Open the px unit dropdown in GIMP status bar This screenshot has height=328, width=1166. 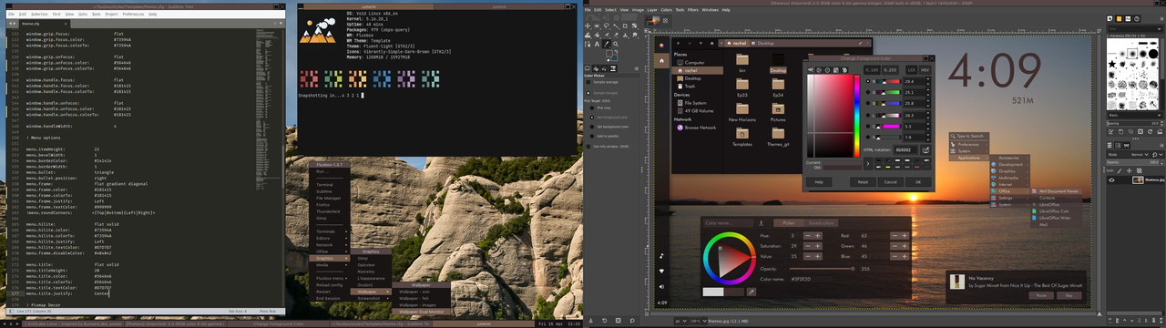click(680, 321)
